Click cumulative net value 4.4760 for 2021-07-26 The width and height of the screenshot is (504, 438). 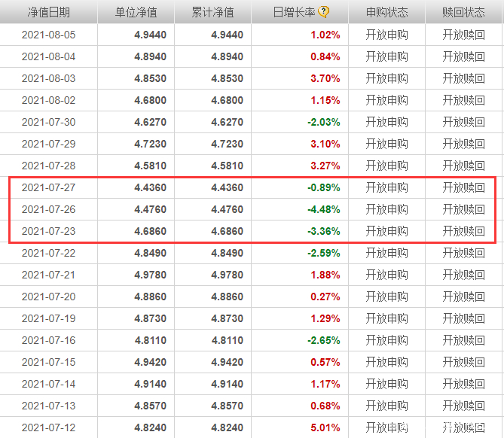(x=228, y=209)
